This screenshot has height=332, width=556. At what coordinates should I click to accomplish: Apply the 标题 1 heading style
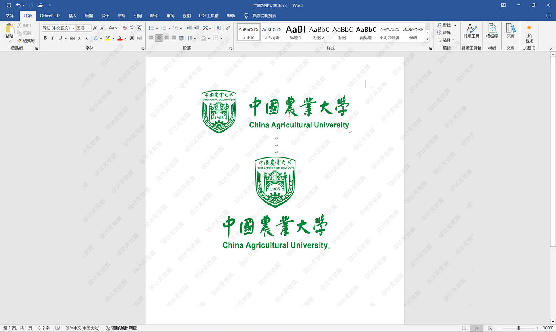pyautogui.click(x=295, y=32)
